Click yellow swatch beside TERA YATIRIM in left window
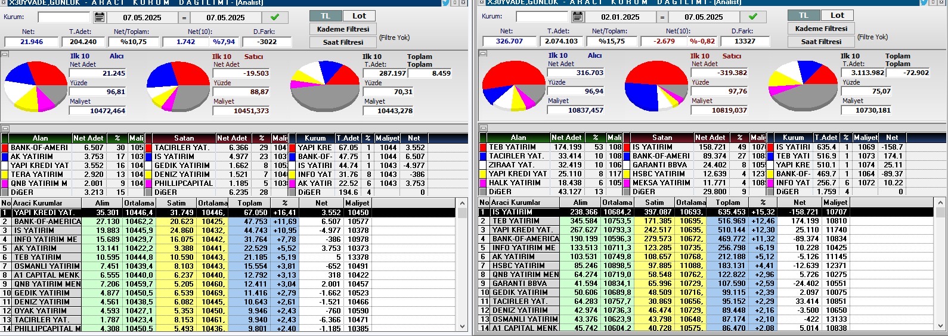This screenshot has height=336, width=948. click(5, 175)
